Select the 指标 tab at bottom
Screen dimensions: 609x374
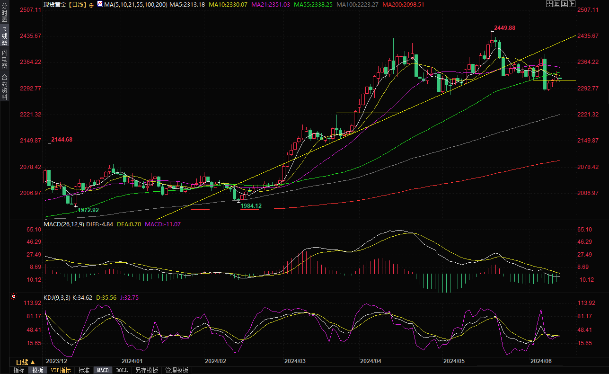tap(19, 370)
